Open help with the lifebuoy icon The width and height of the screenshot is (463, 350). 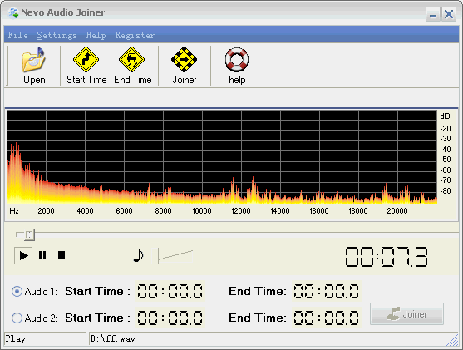tap(237, 66)
